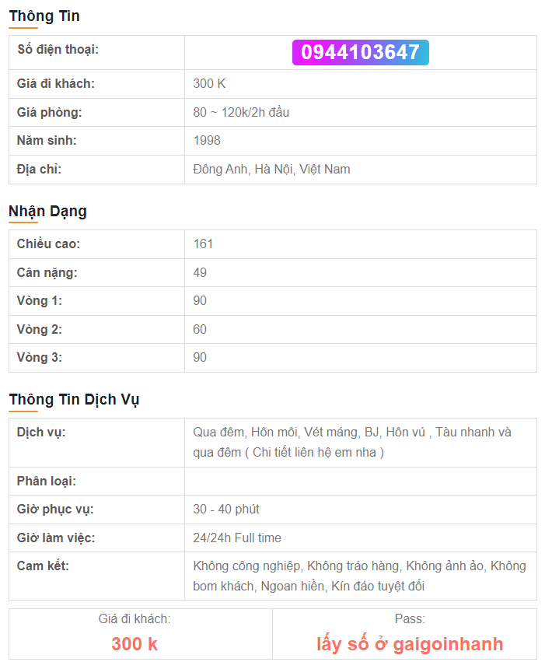This screenshot has height=662, width=545.
Task: Click the 'Cân nặng:' value 49
Action: pyautogui.click(x=200, y=273)
